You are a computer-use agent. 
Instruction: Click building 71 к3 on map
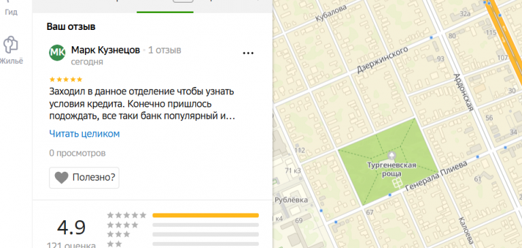click(x=293, y=171)
